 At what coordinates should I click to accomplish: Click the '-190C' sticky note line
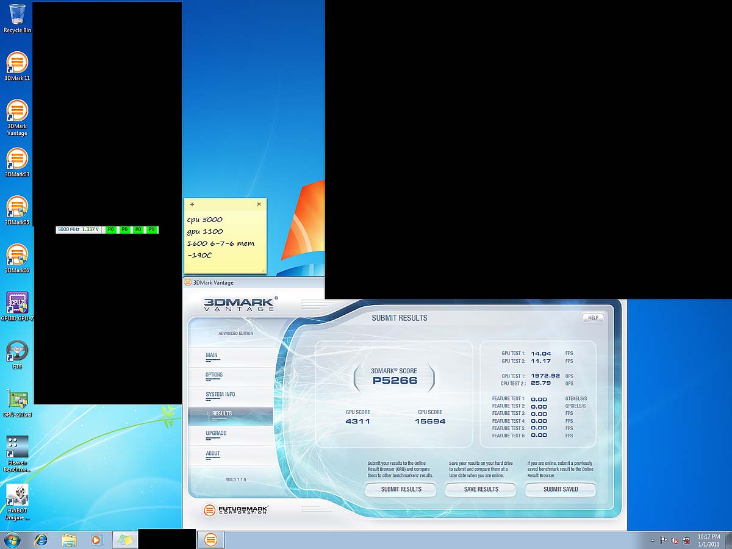(x=200, y=255)
